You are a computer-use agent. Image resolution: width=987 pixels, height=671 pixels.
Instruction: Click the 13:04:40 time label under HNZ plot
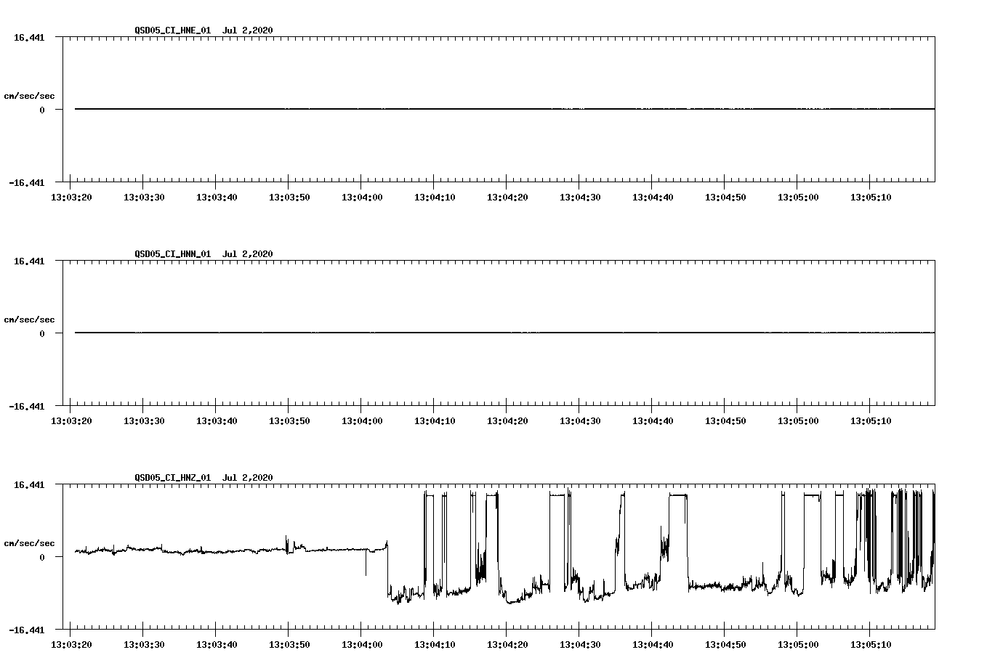pos(653,645)
